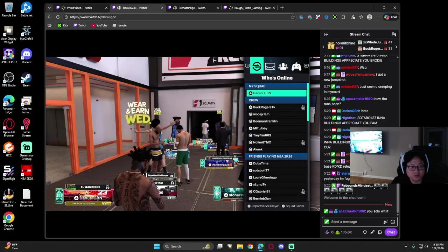Open the shield mode icon
The height and width of the screenshot is (252, 448).
pos(365,232)
